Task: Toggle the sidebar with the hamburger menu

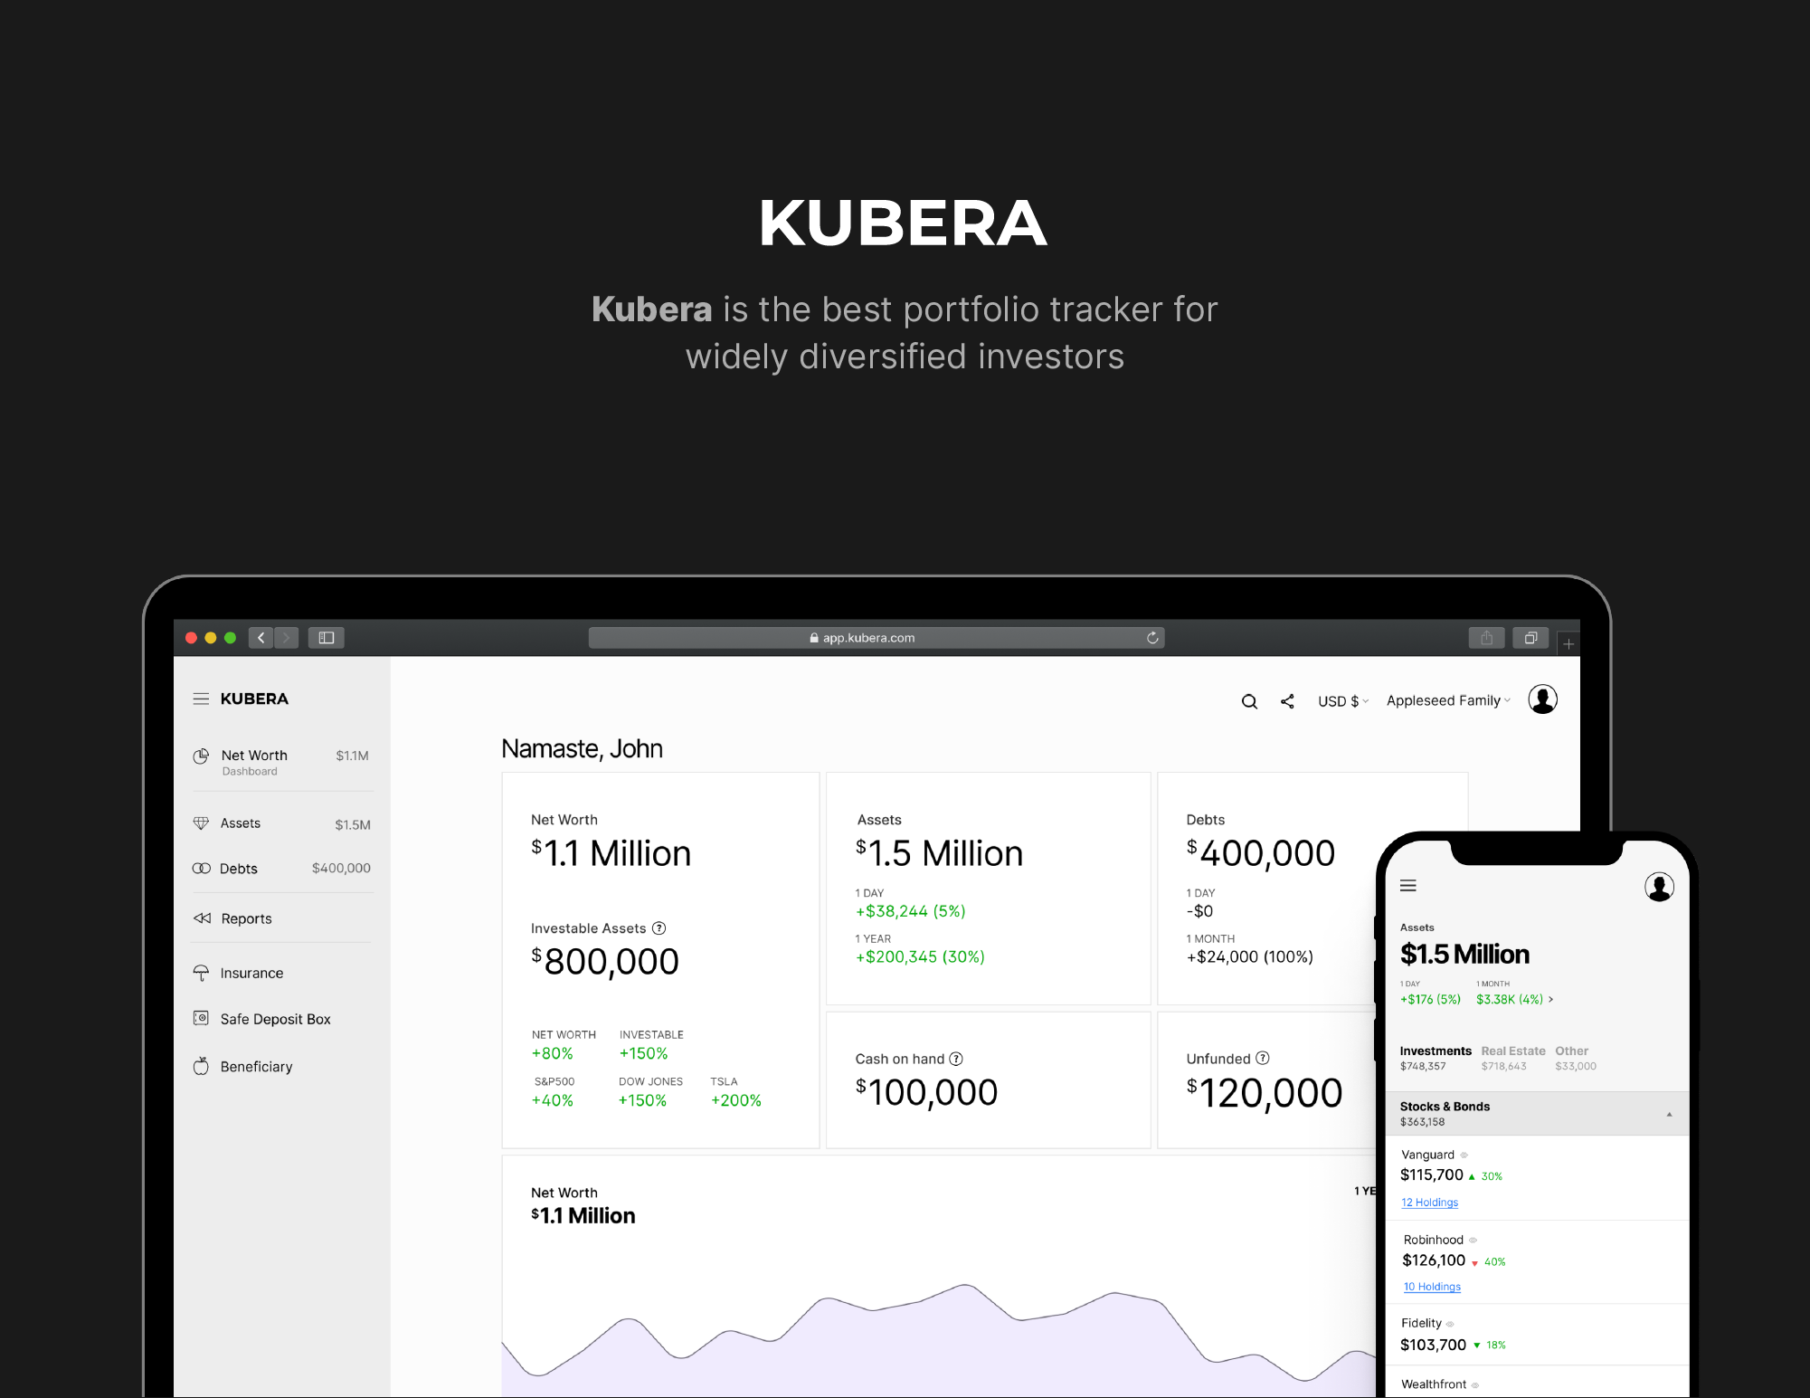Action: tap(200, 698)
